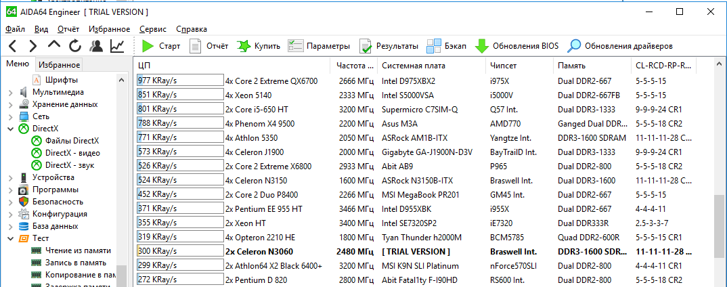This screenshot has width=727, height=287.
Task: Sort by CL-RCD-RP-R column header
Action: point(664,66)
